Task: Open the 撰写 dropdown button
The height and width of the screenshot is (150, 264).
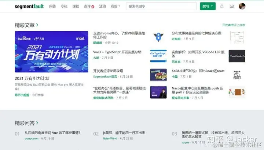Action: pyautogui.click(x=208, y=6)
